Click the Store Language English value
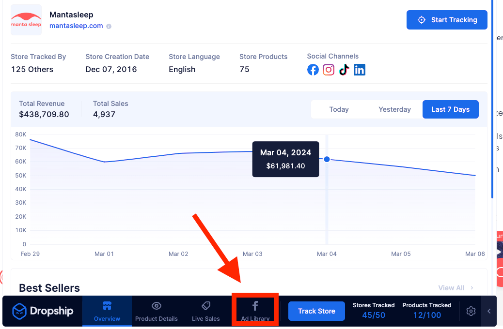The image size is (503, 329). [182, 70]
